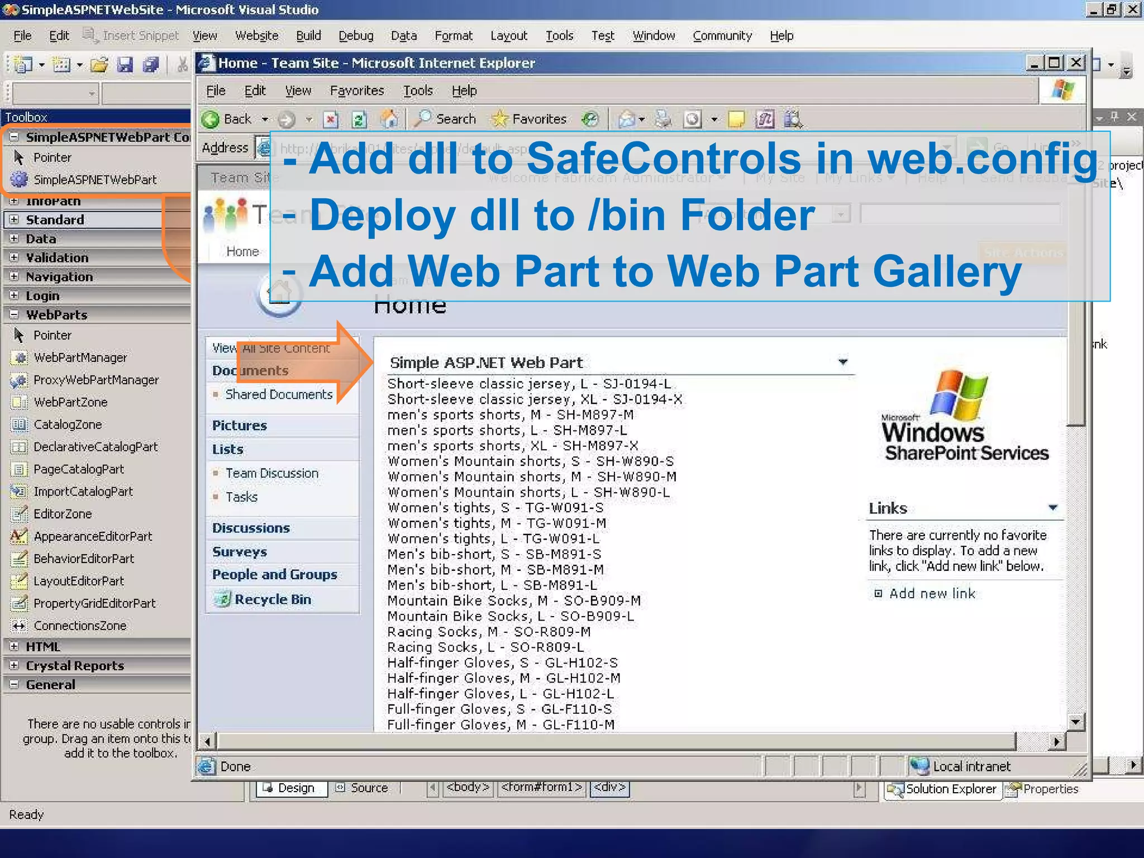
Task: Expand the Login toolbox group
Action: (x=15, y=295)
